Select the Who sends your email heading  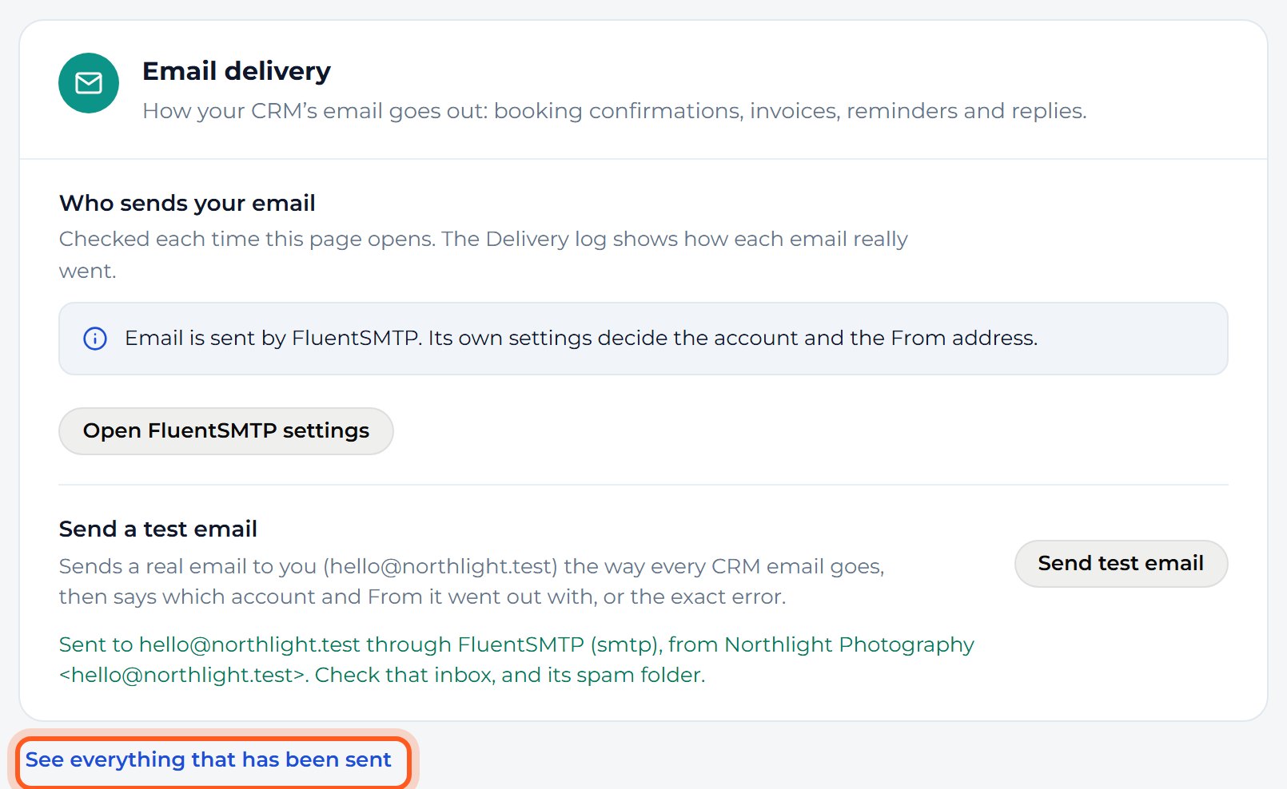(x=187, y=203)
